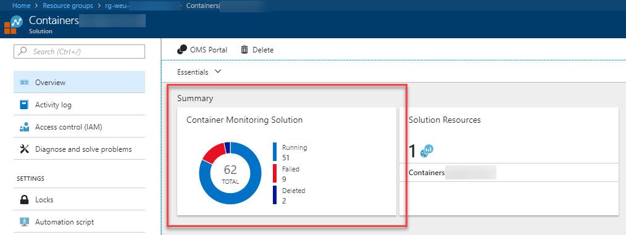
Task: Click the Access control people icon
Action: pos(24,127)
